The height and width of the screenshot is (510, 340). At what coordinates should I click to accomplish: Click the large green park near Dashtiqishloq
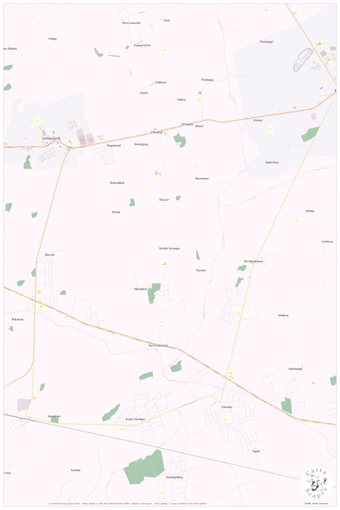[x=144, y=467]
